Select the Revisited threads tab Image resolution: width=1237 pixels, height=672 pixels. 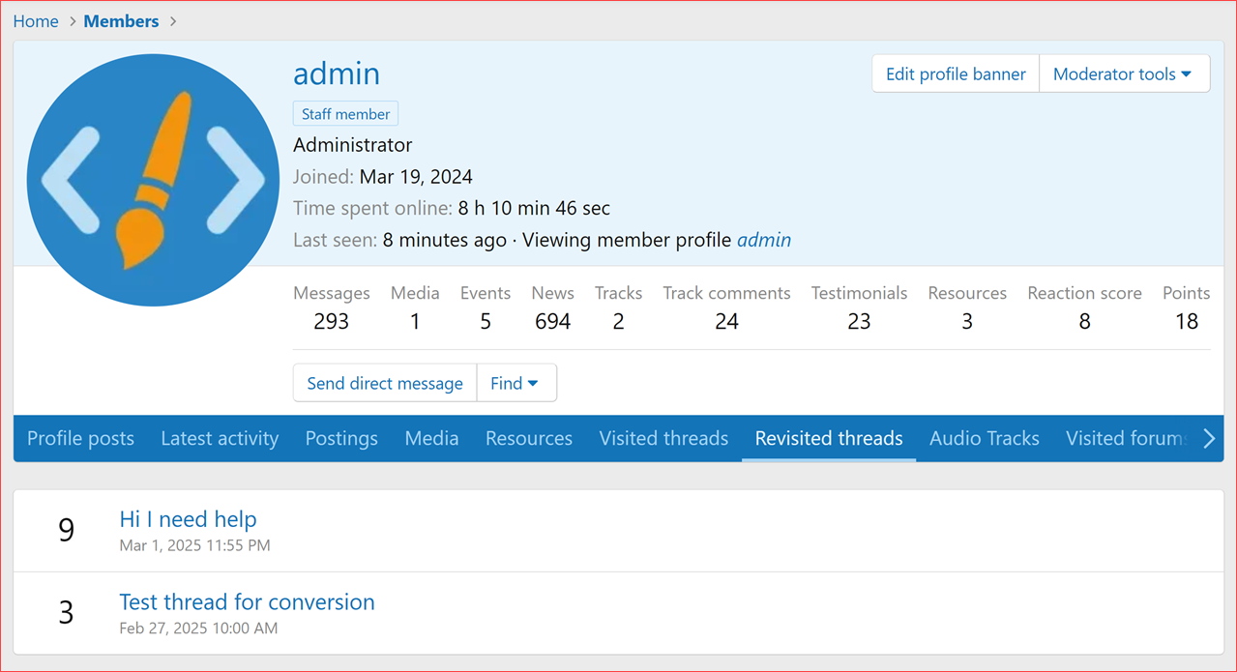pos(829,438)
